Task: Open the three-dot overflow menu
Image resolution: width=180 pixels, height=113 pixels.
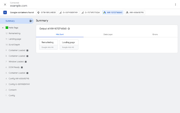Action: click(175, 5)
